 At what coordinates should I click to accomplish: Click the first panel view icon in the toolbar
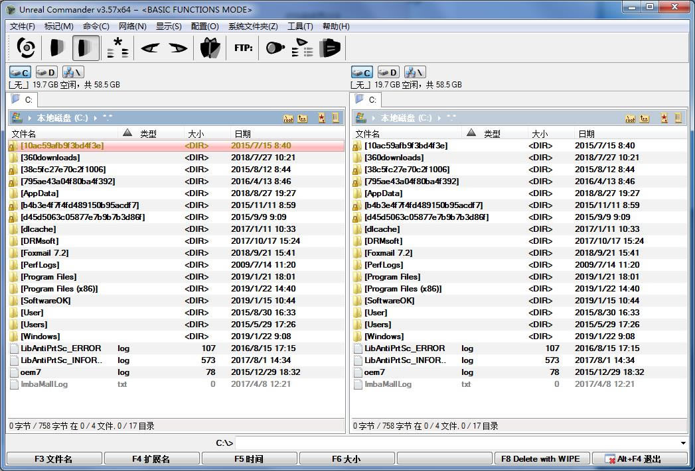[57, 48]
